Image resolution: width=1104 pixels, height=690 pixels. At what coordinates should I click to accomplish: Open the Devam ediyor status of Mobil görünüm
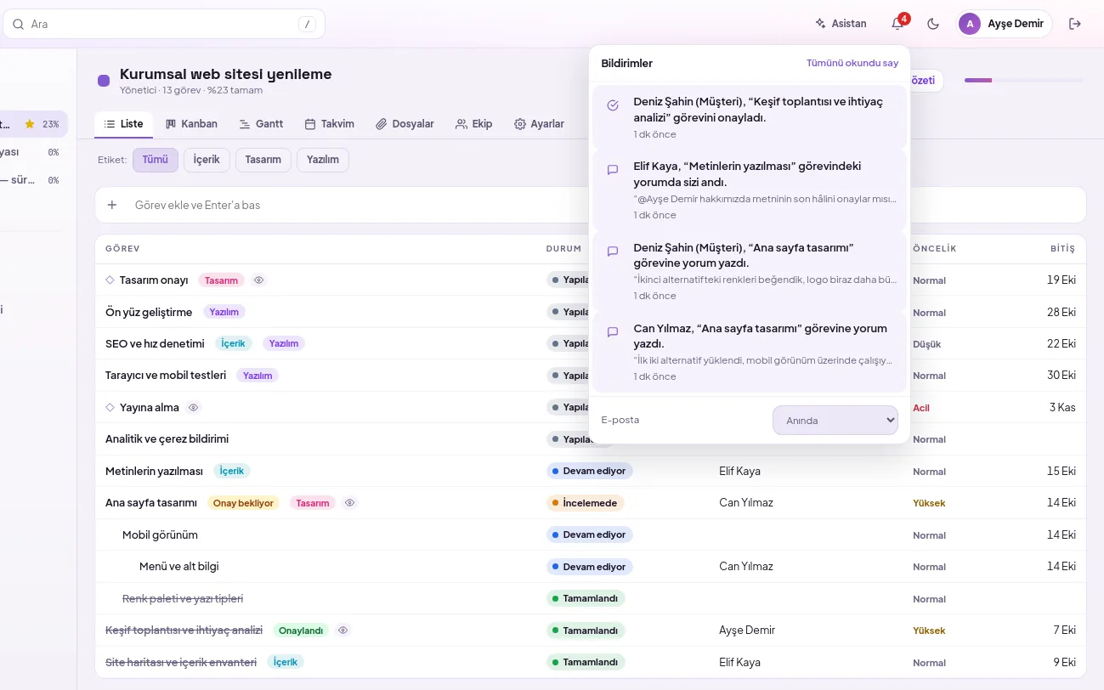click(589, 535)
